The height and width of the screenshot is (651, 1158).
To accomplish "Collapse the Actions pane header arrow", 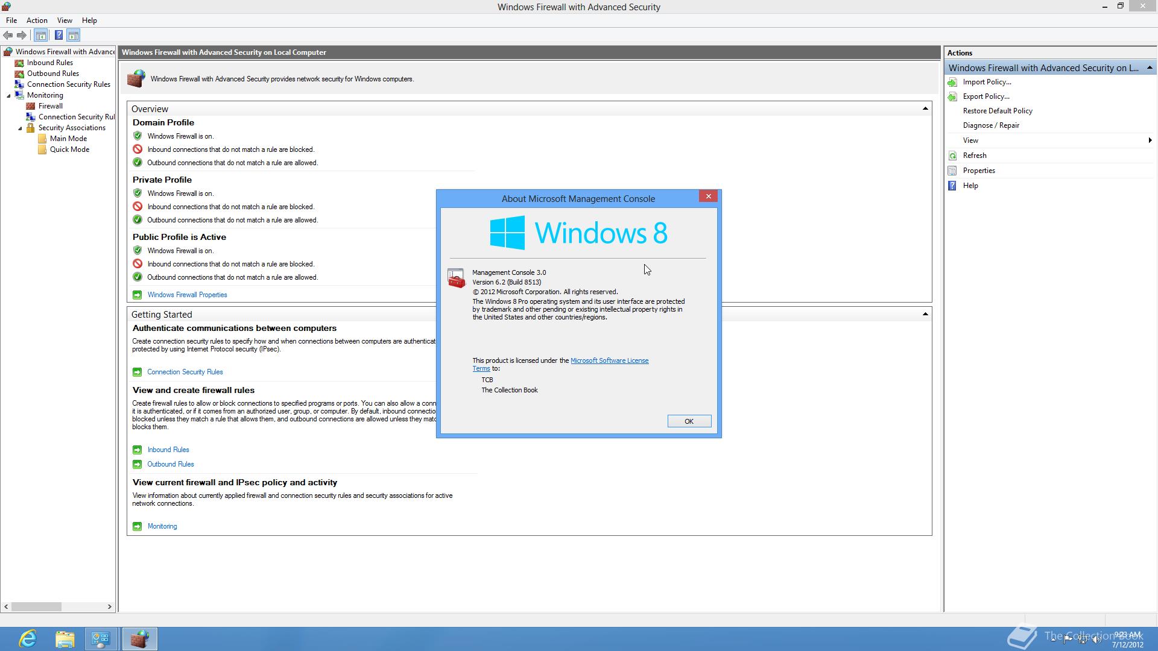I will coord(1150,68).
